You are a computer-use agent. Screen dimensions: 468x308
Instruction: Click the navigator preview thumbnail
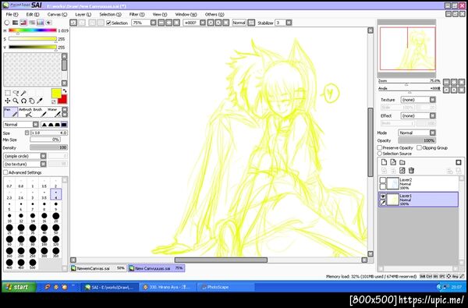(407, 48)
